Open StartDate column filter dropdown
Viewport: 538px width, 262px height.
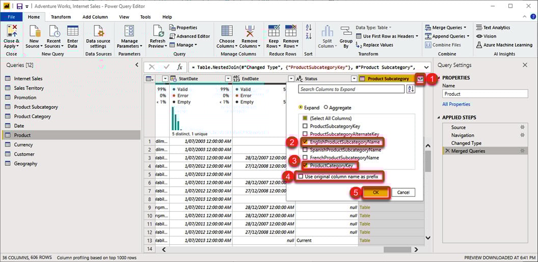pos(228,79)
